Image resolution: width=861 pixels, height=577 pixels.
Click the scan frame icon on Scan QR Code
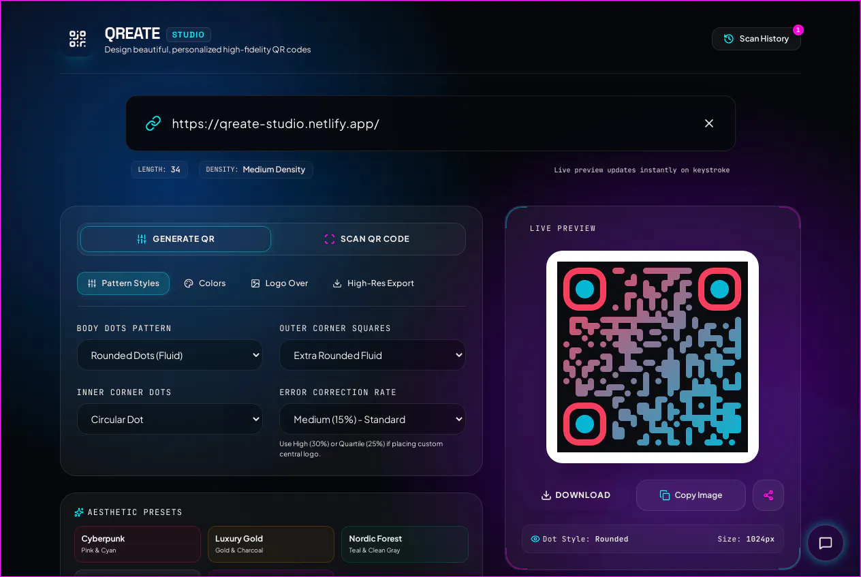330,239
